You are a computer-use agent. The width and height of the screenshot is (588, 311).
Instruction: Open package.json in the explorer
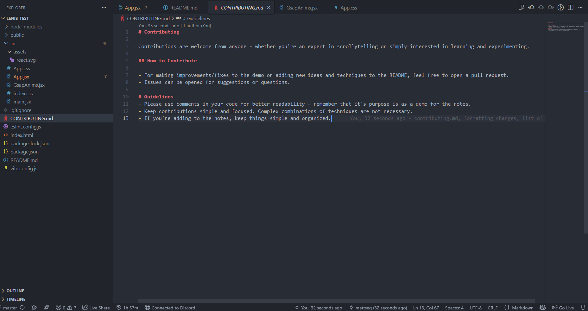pyautogui.click(x=24, y=152)
